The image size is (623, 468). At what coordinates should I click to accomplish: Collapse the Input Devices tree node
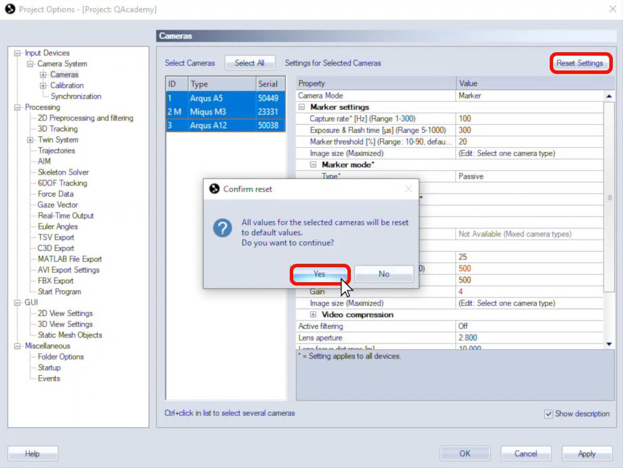pos(17,53)
